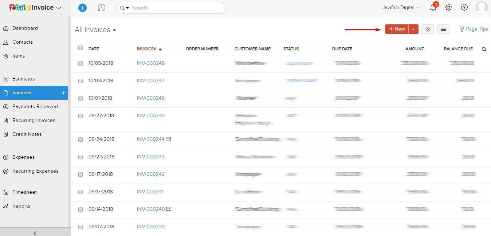This screenshot has width=491, height=236.
Task: Click the recent history clock icon
Action: tap(102, 8)
